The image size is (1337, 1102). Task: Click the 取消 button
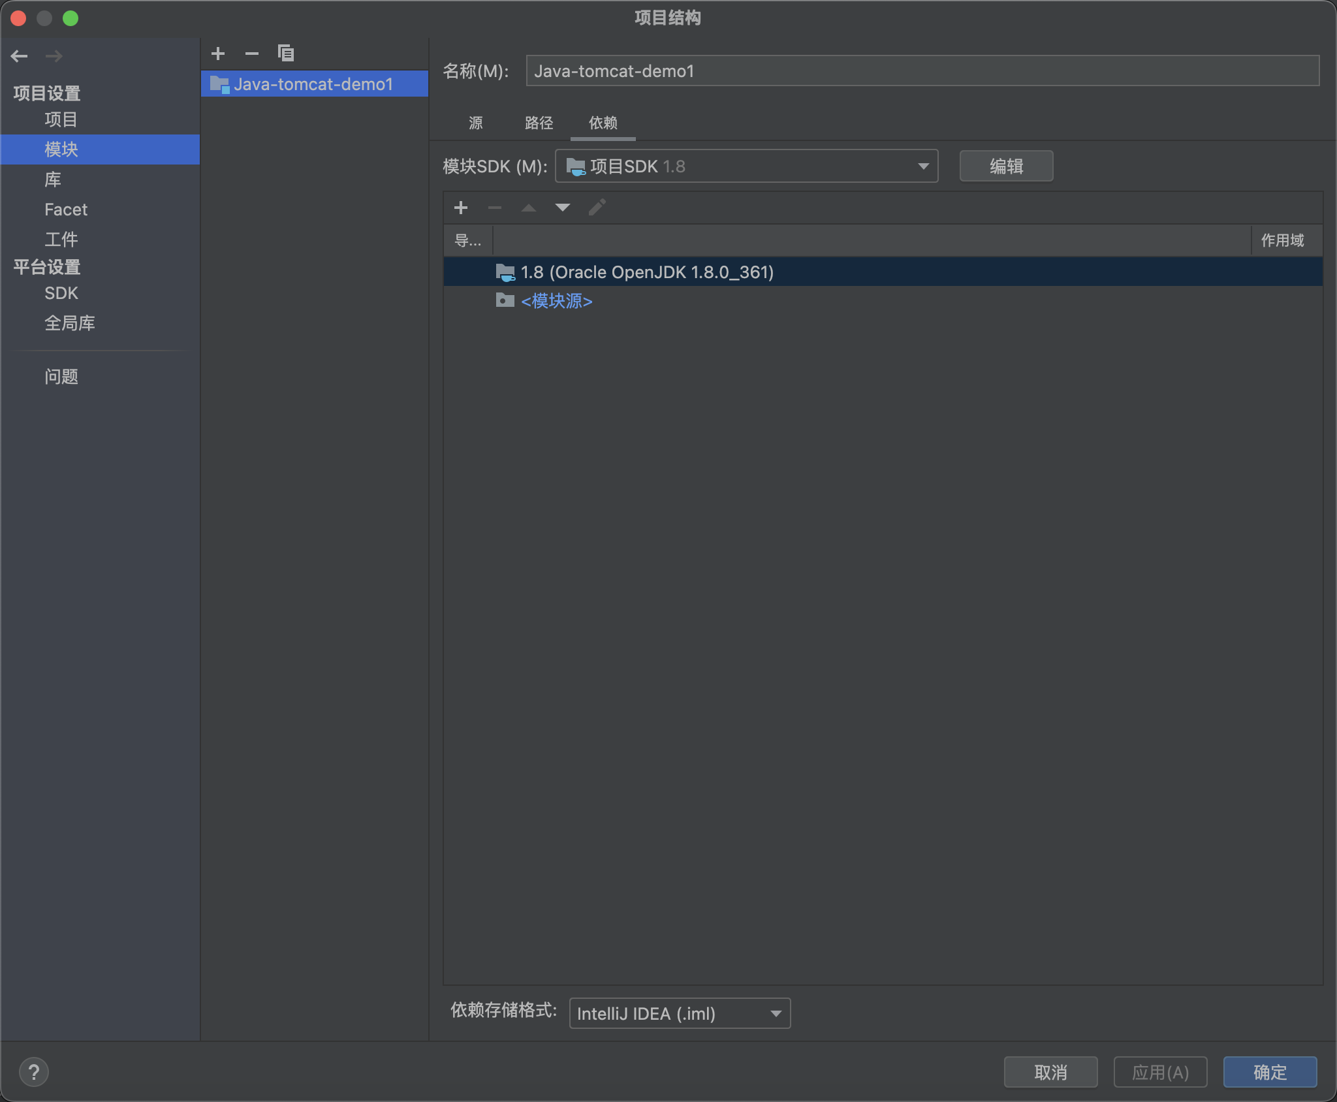pos(1050,1072)
